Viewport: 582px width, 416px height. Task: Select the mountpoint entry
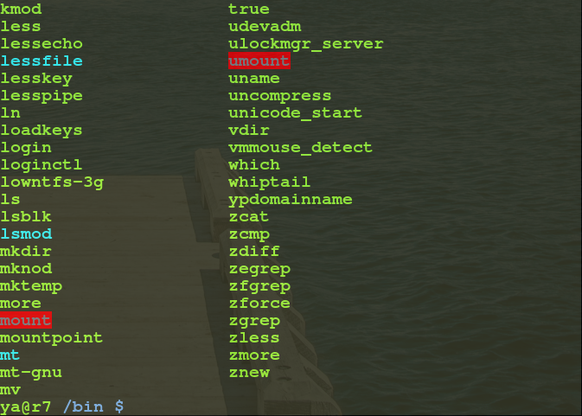(x=51, y=338)
